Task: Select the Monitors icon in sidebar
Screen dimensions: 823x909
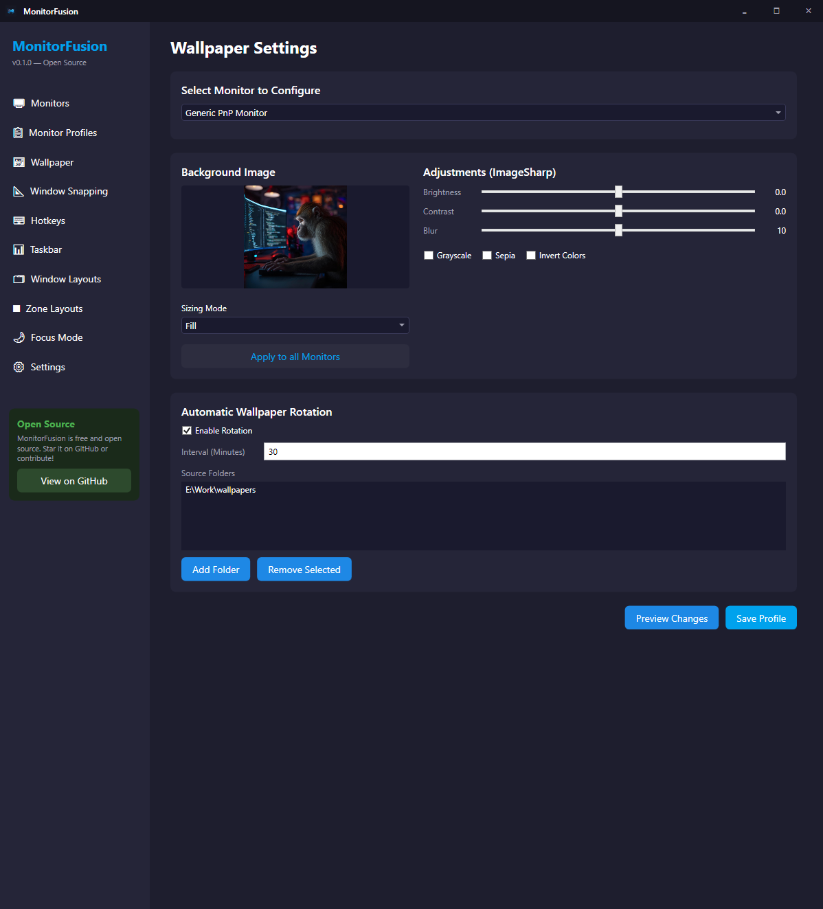Action: (18, 102)
